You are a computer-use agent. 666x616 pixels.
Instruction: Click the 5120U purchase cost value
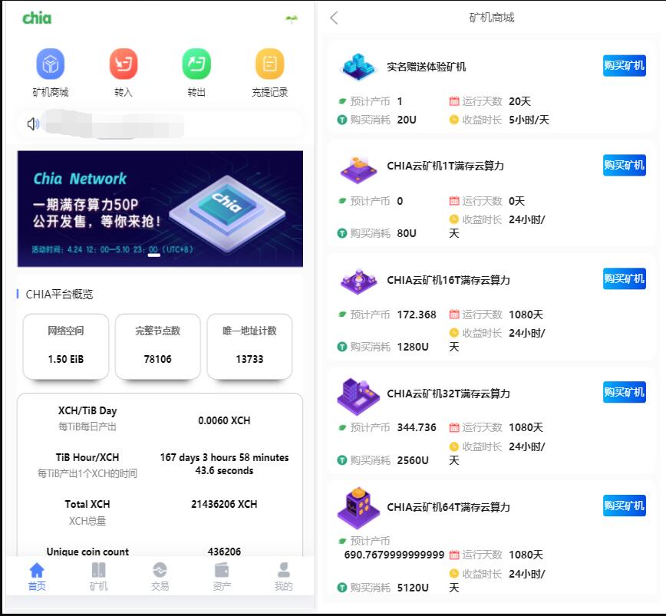click(413, 588)
